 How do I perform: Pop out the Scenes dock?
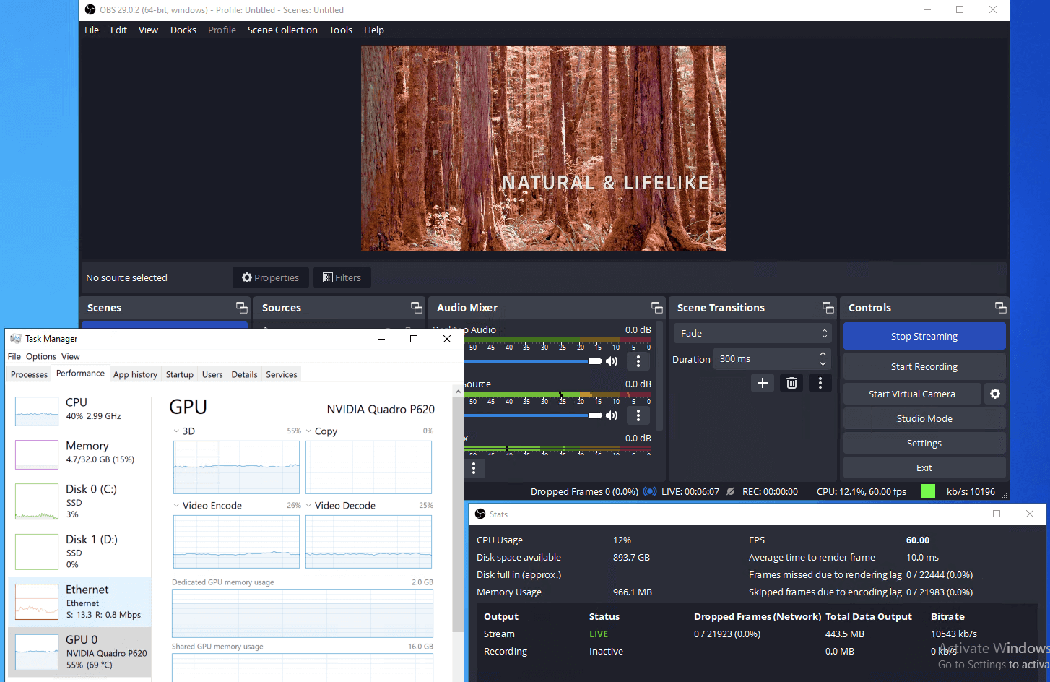241,308
